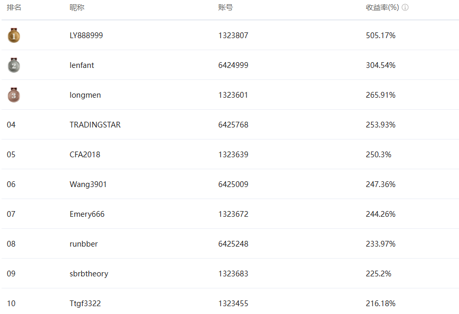
Task: Click the rank number 04
Action: pos(11,125)
